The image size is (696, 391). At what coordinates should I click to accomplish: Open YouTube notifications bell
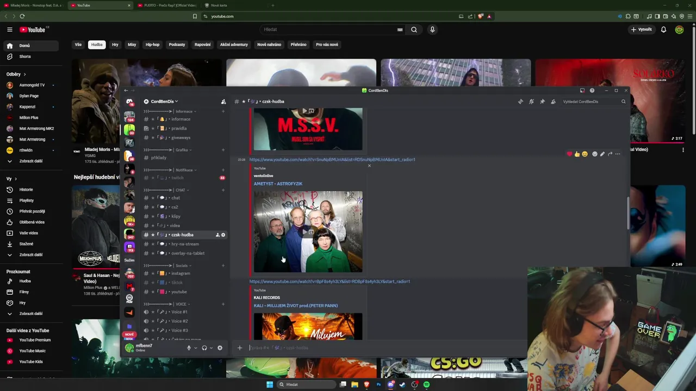663,29
